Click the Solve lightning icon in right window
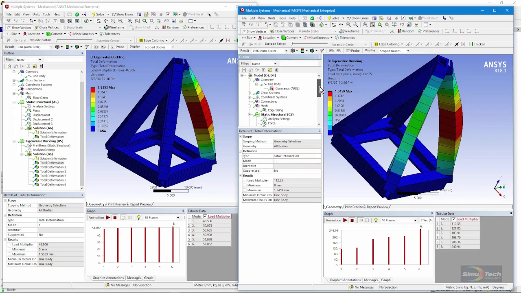The width and height of the screenshot is (521, 293). 328,18
